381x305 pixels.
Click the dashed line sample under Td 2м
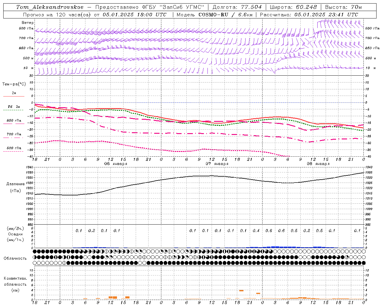coord(13,110)
